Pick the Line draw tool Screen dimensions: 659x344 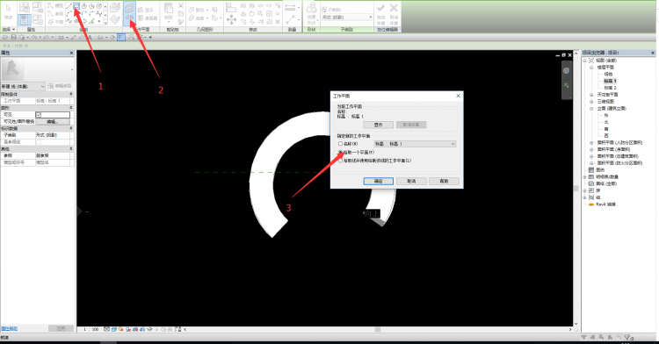69,6
